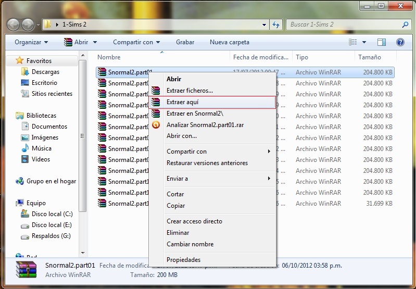Open Propiedades from context menu
Screen dimensions: 416x289
(212, 260)
